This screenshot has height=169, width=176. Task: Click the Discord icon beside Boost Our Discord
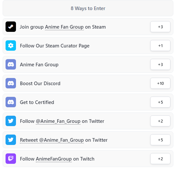coord(11,83)
